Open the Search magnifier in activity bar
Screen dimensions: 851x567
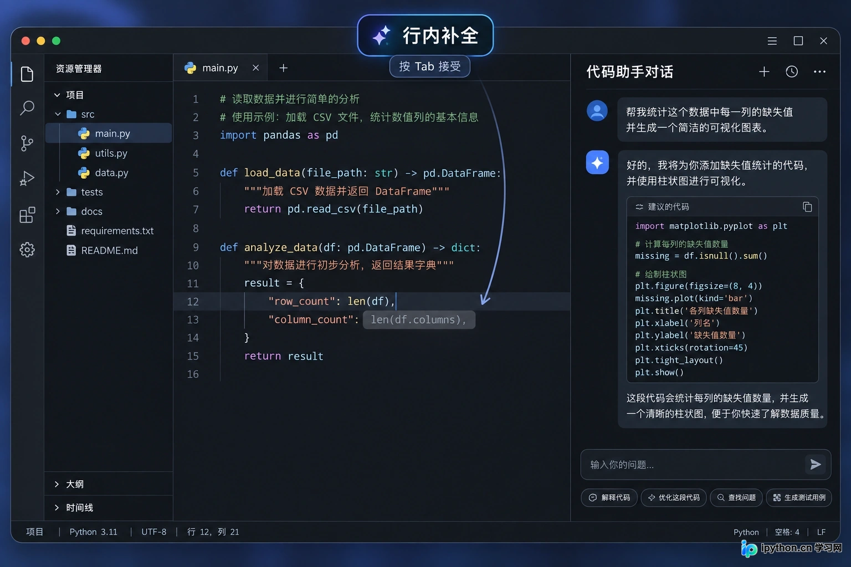(27, 108)
